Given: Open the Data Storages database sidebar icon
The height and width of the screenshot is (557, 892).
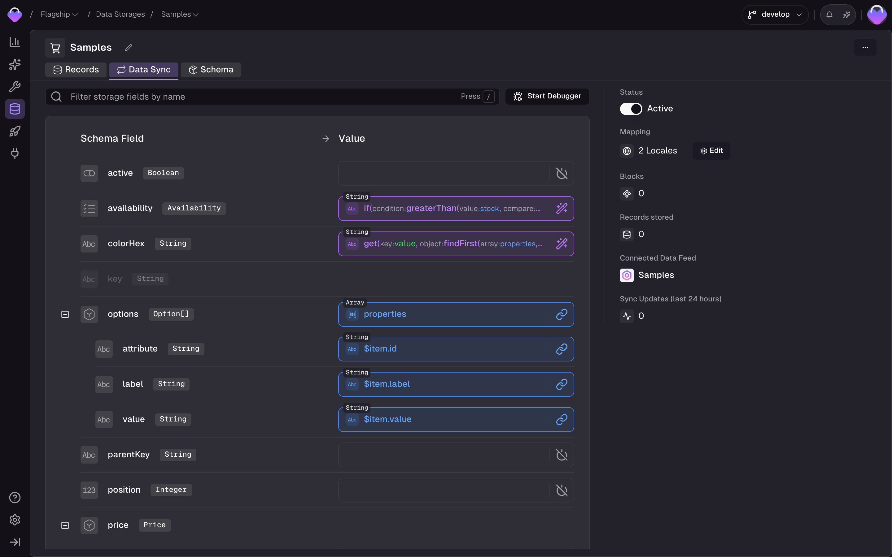Looking at the screenshot, I should 15,109.
